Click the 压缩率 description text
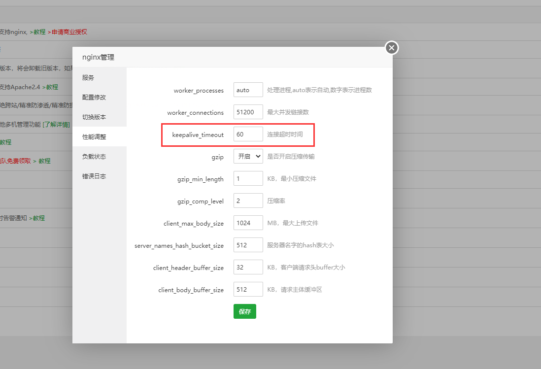This screenshot has height=369, width=541. click(276, 201)
